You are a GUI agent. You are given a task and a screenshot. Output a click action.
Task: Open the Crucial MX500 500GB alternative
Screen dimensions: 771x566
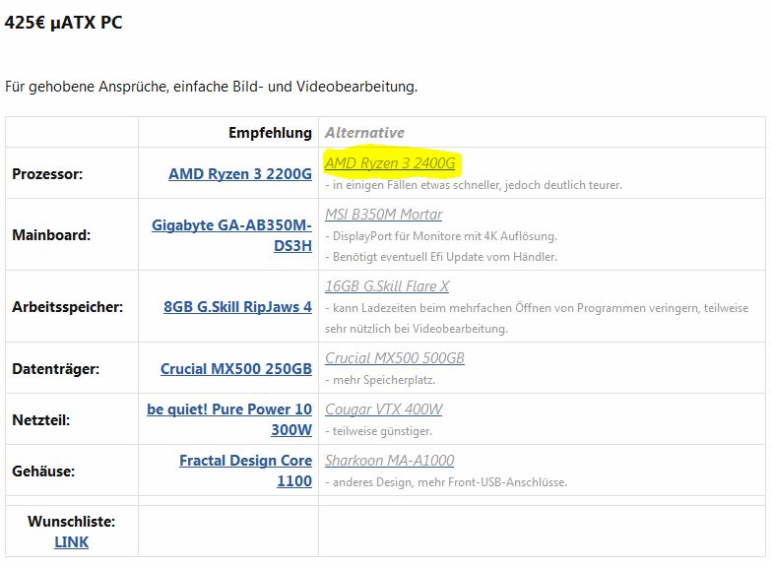pyautogui.click(x=394, y=358)
